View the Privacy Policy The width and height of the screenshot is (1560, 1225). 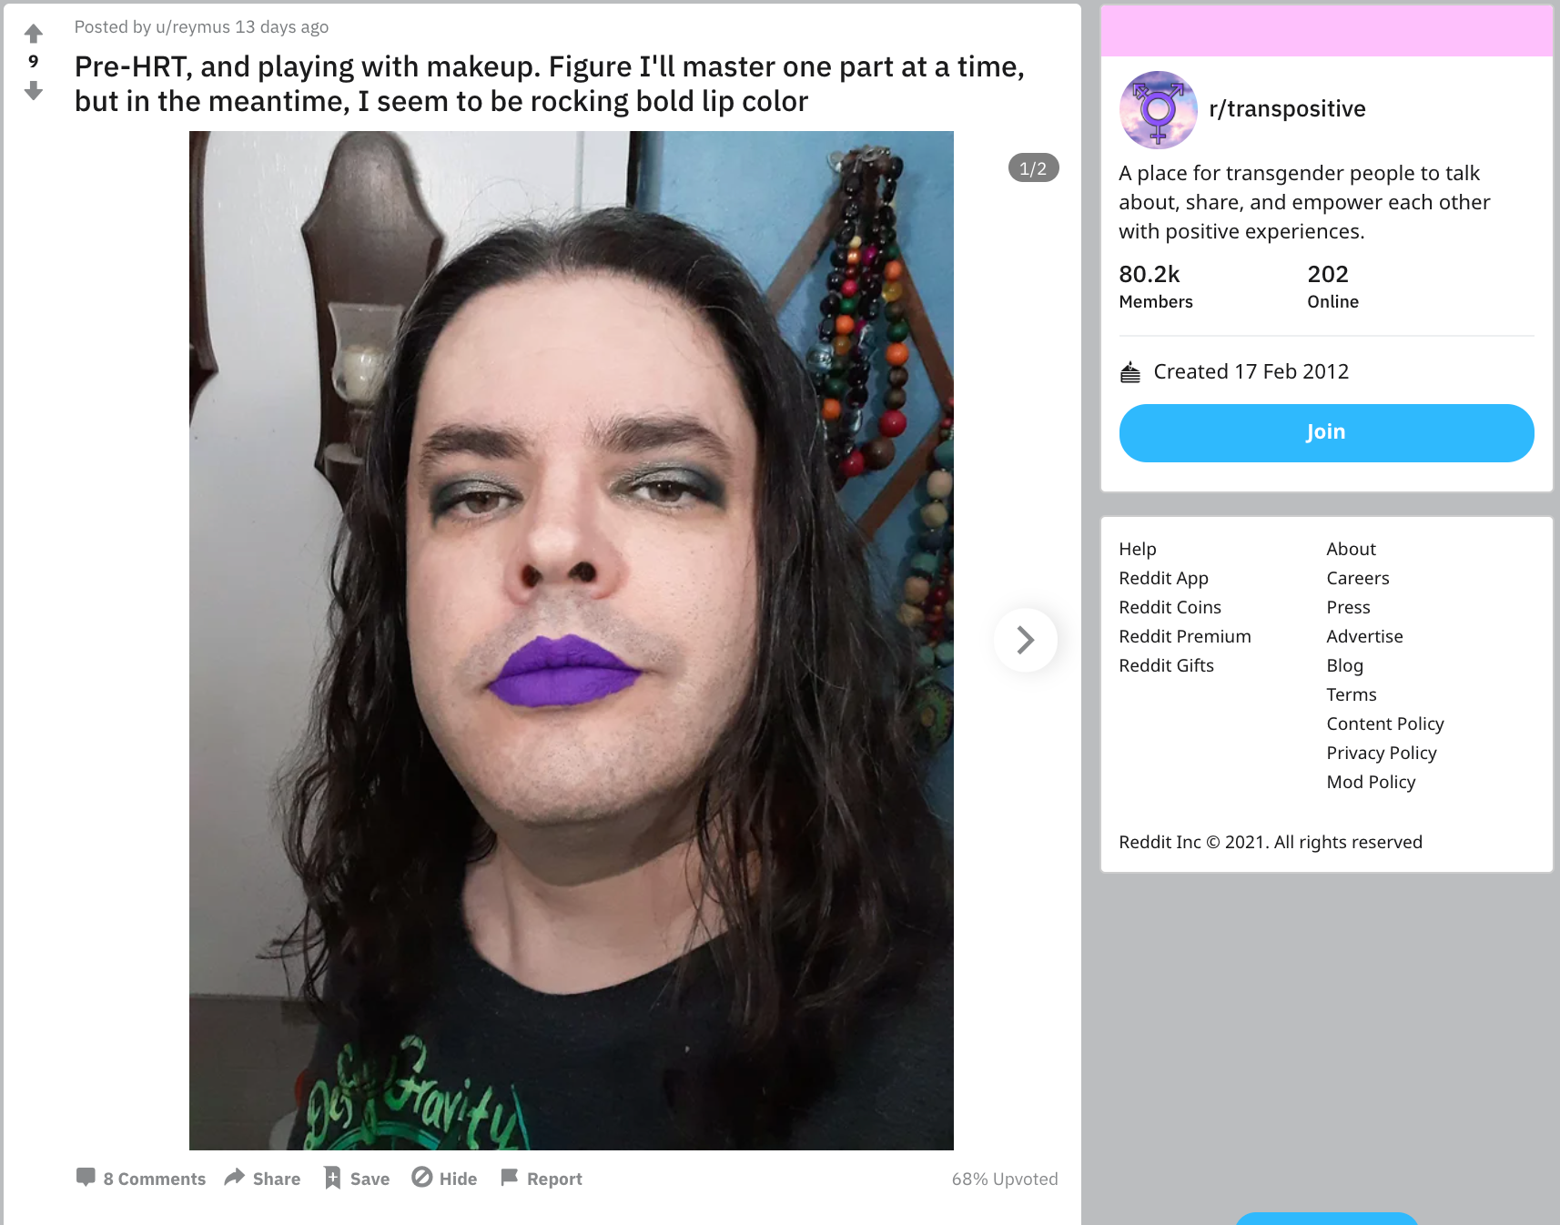(1382, 753)
